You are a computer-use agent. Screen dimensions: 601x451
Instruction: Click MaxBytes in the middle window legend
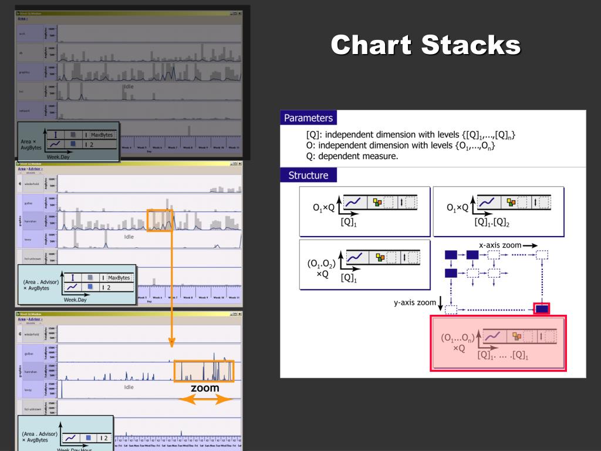coord(119,278)
